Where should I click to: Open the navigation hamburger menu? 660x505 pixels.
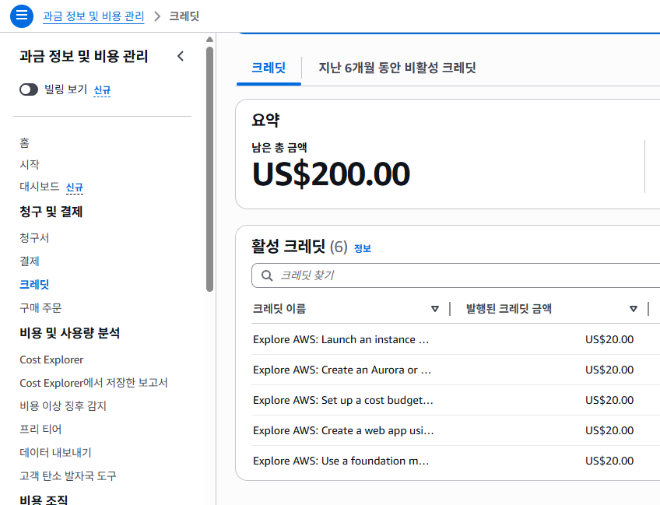pos(21,16)
